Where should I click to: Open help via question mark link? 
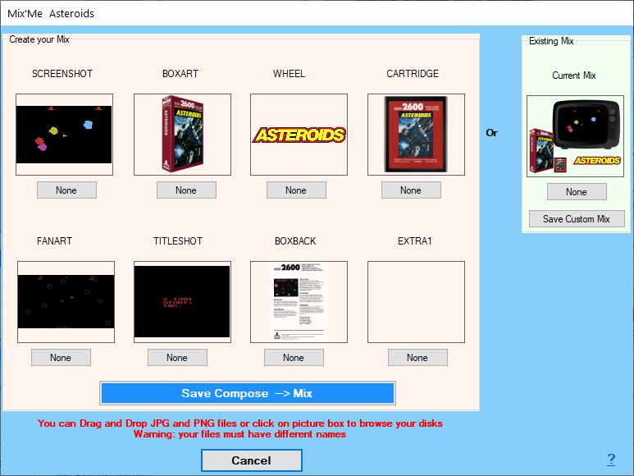(x=611, y=460)
